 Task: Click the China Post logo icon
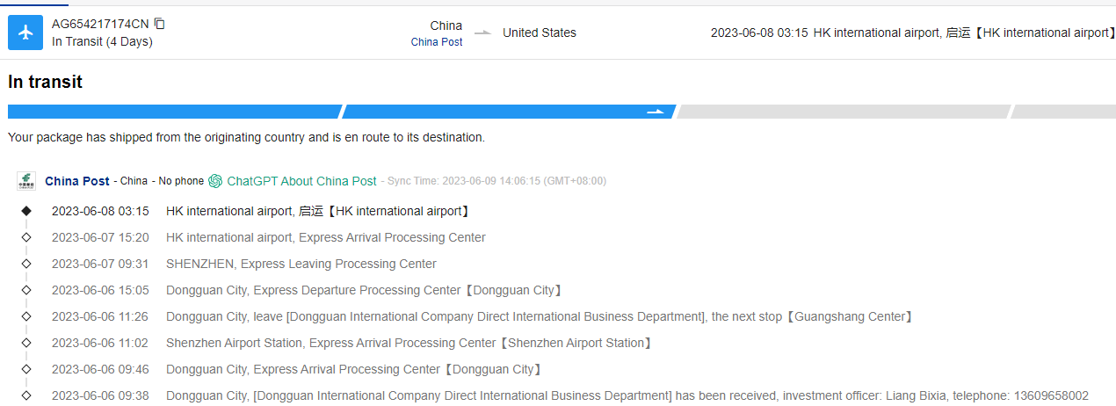point(26,181)
